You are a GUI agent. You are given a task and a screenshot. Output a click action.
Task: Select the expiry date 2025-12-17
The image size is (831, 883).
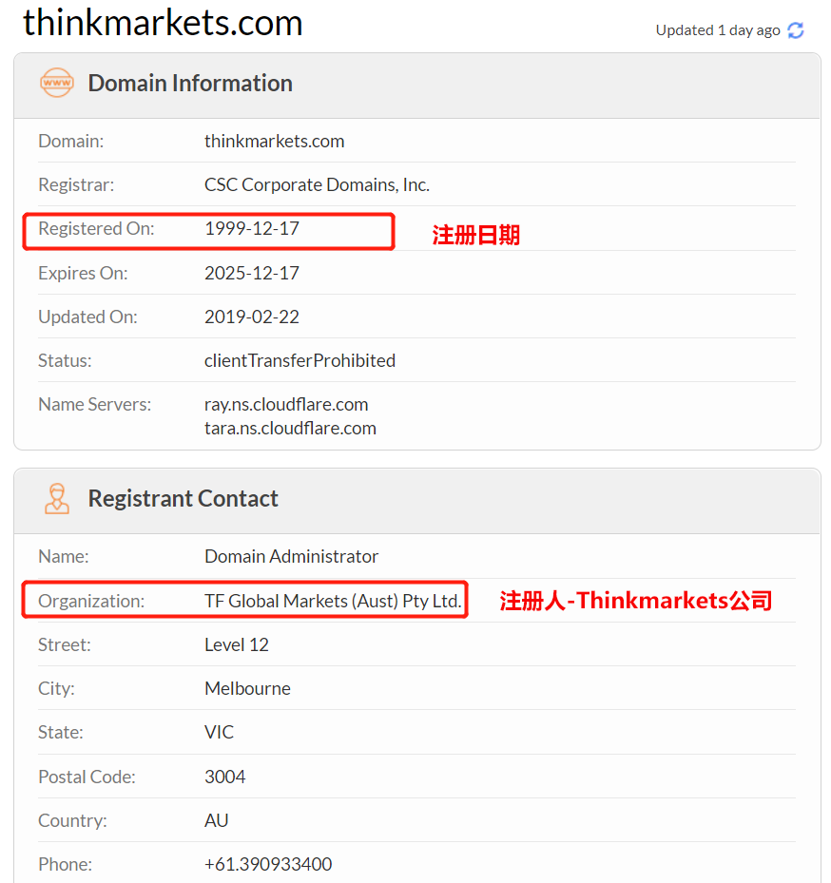click(252, 273)
